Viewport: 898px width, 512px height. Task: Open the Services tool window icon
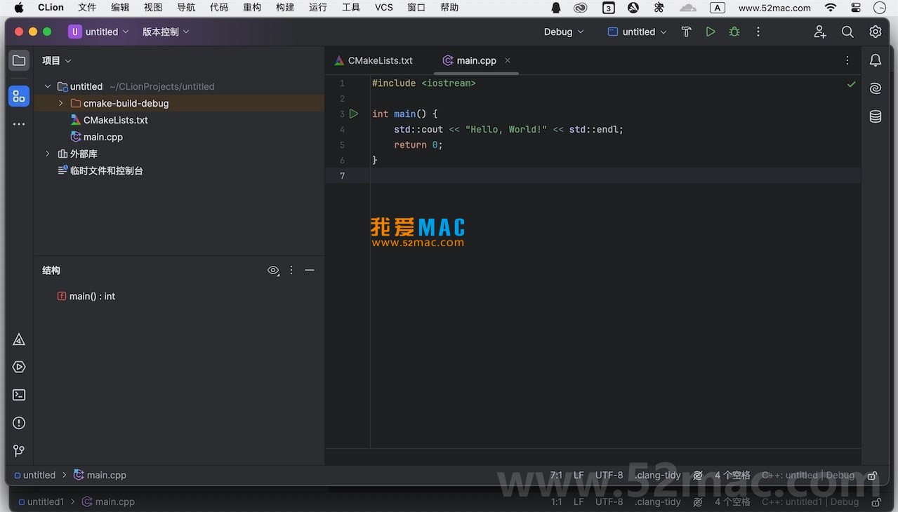19,367
